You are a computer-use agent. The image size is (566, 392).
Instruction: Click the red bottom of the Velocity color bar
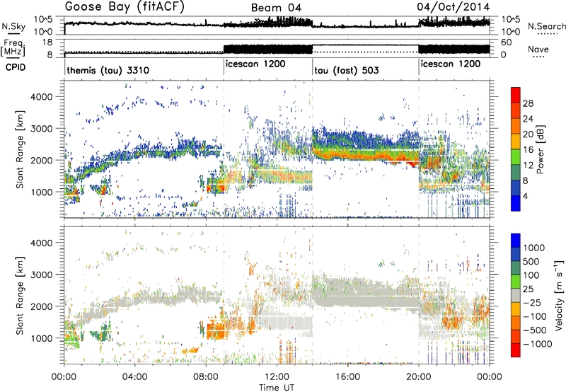(x=516, y=350)
